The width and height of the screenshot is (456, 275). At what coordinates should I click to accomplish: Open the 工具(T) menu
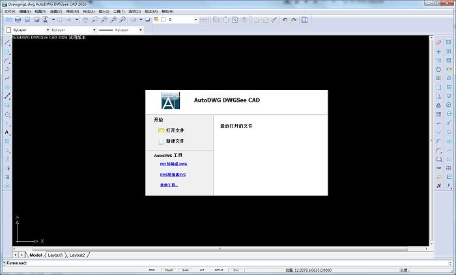pyautogui.click(x=119, y=11)
